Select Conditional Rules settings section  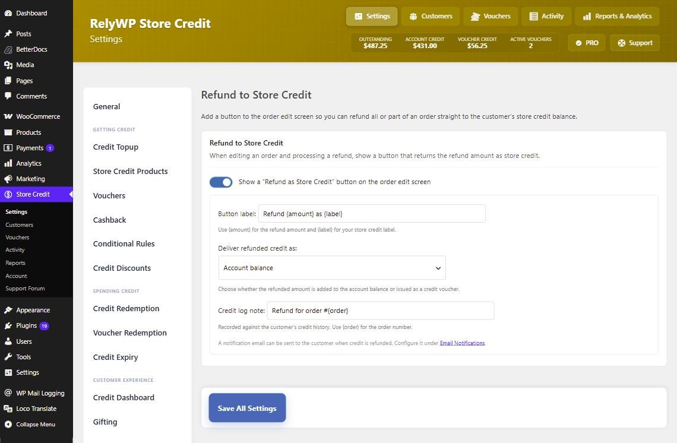tap(124, 244)
